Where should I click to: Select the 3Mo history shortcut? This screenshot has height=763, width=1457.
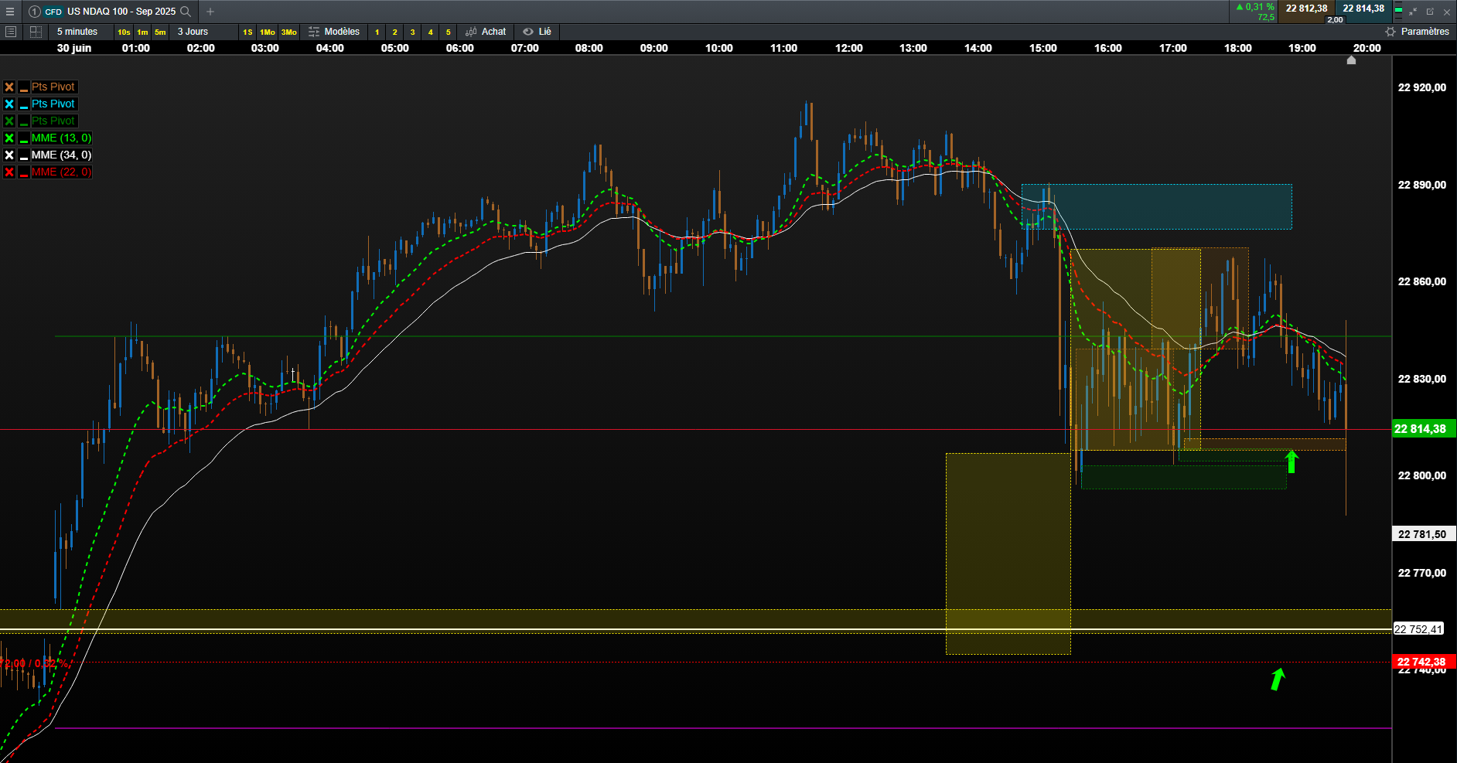click(x=288, y=32)
